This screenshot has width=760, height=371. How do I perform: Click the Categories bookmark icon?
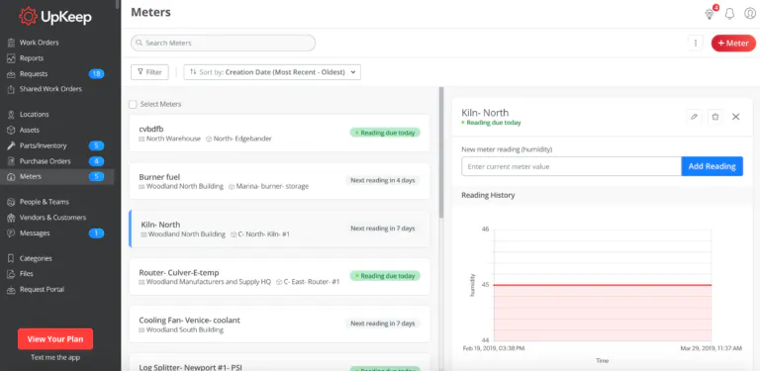point(12,258)
